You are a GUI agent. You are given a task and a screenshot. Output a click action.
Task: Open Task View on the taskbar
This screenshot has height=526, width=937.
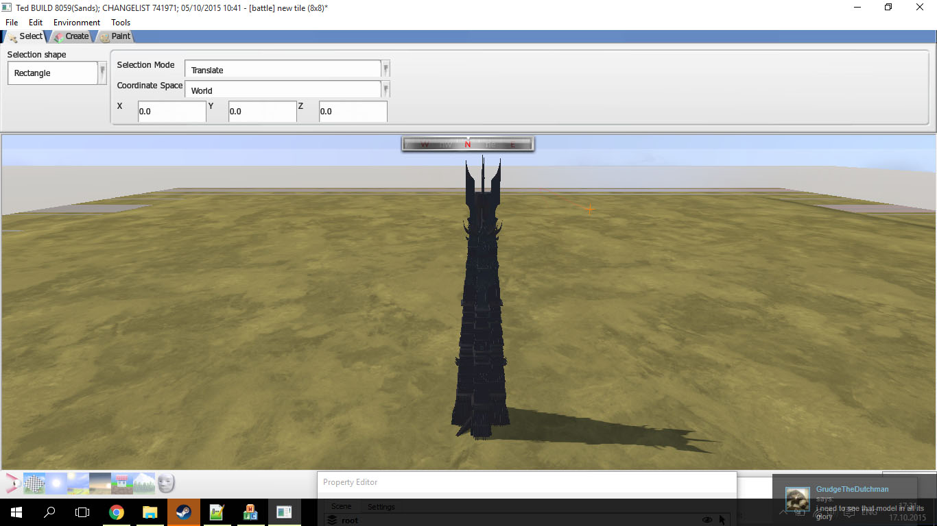pos(82,512)
